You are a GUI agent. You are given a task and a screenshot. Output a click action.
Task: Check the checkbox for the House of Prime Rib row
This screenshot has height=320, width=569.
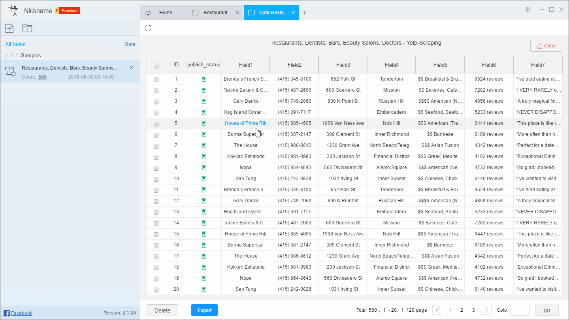[156, 123]
